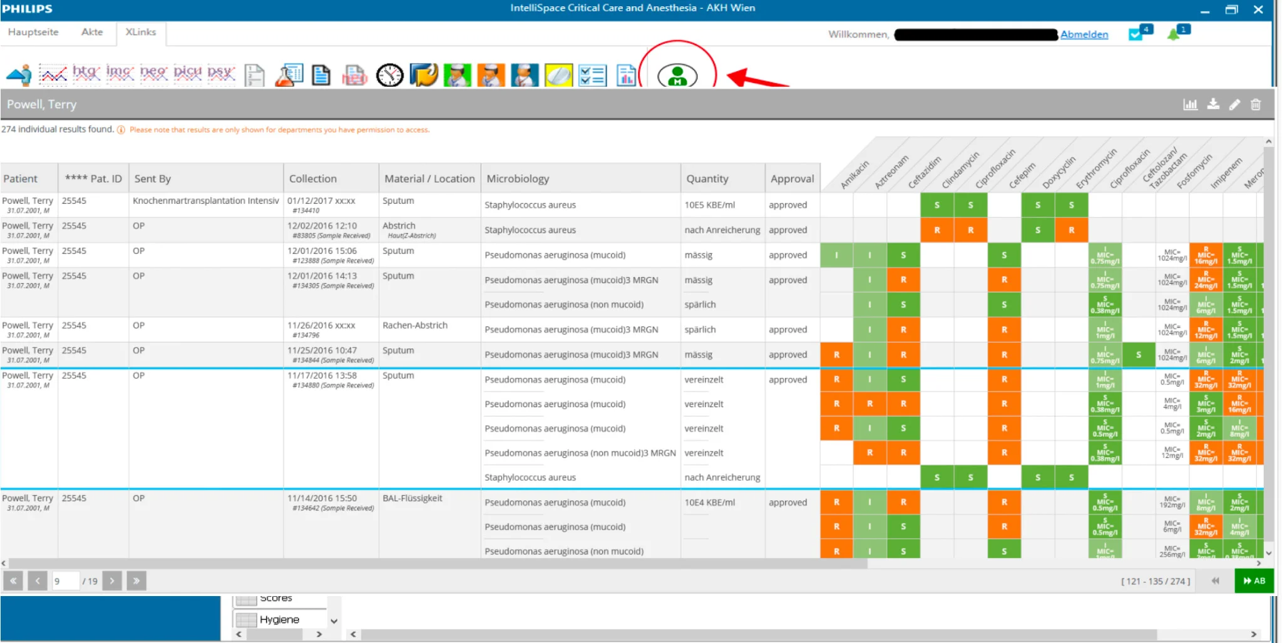The height and width of the screenshot is (643, 1282).
Task: Click the picu trend chart icon
Action: (187, 74)
